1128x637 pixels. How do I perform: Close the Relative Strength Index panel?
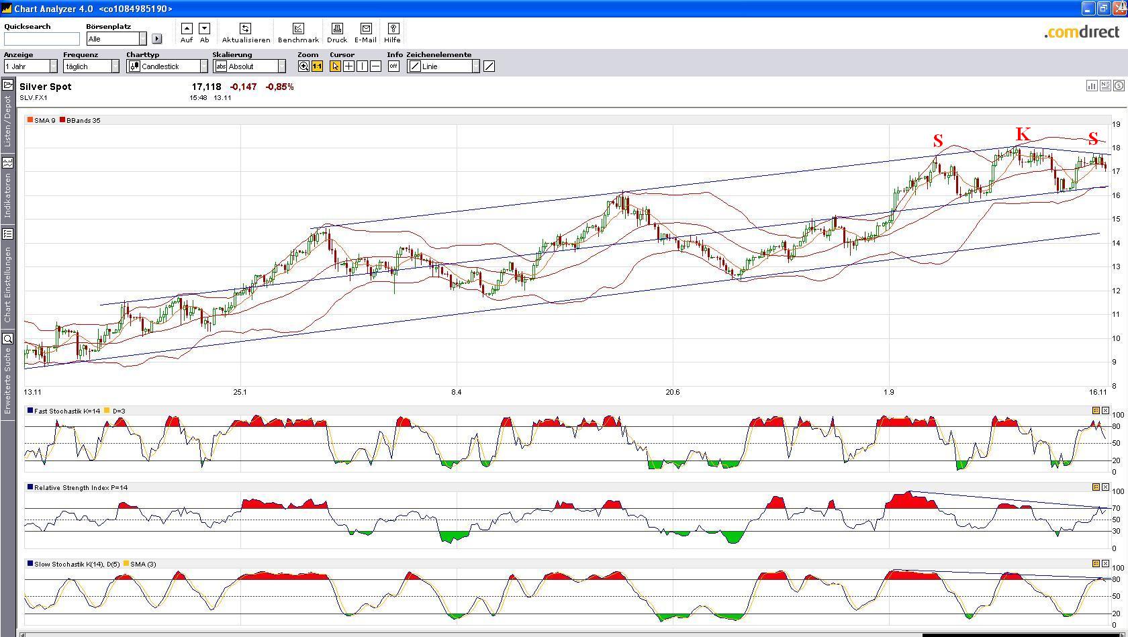[1105, 487]
